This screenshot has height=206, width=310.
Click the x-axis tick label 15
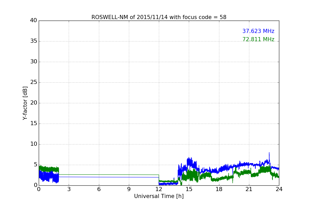point(189,189)
